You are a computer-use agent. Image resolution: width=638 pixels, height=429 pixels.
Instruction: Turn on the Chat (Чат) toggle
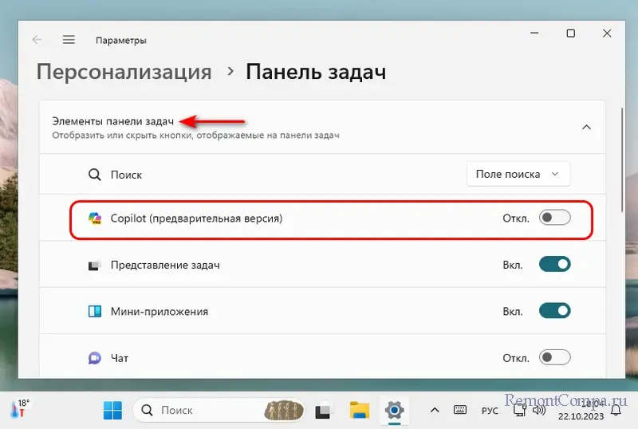point(555,357)
